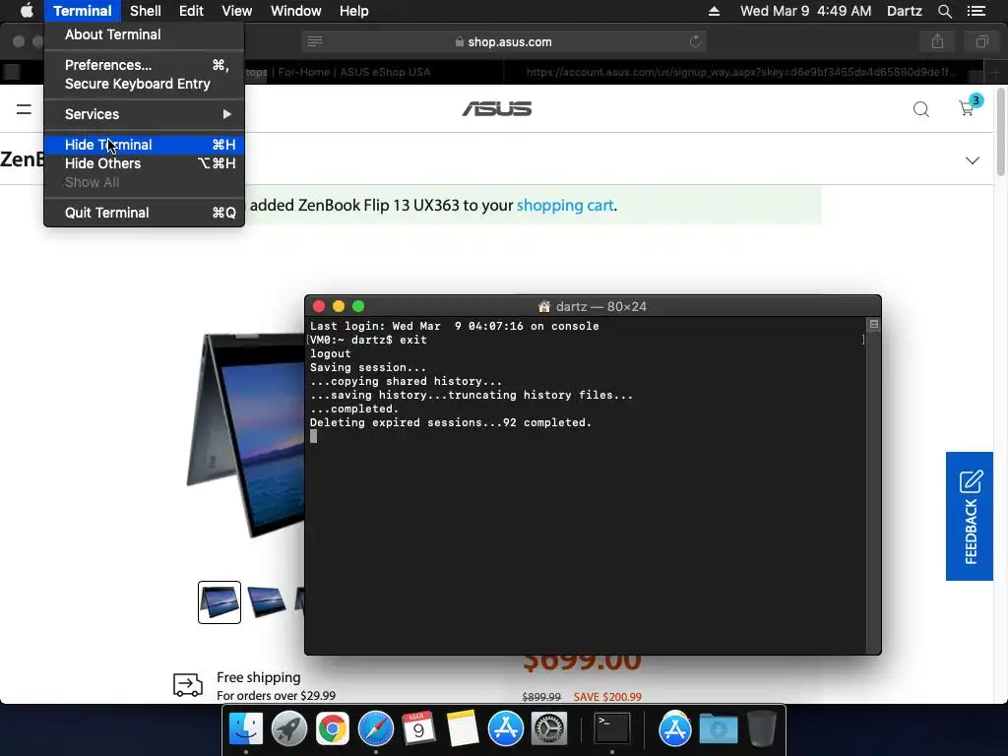Viewport: 1008px width, 756px height.
Task: Open the View menu
Action: [236, 11]
